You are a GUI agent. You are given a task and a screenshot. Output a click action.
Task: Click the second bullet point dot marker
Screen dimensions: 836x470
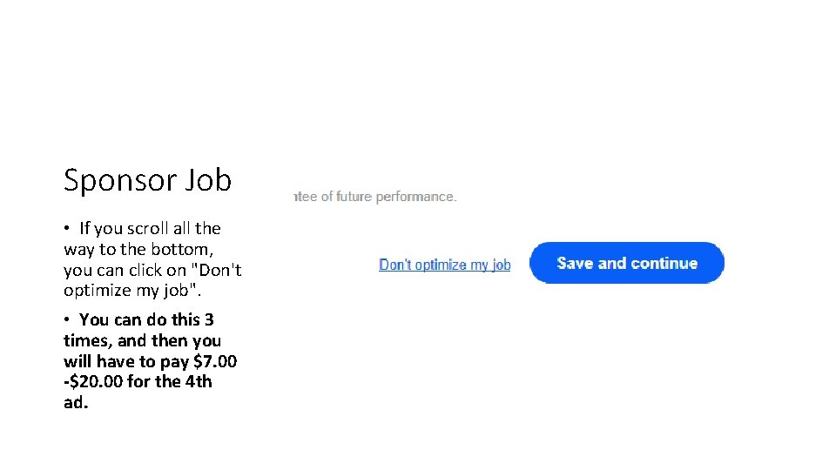point(66,320)
